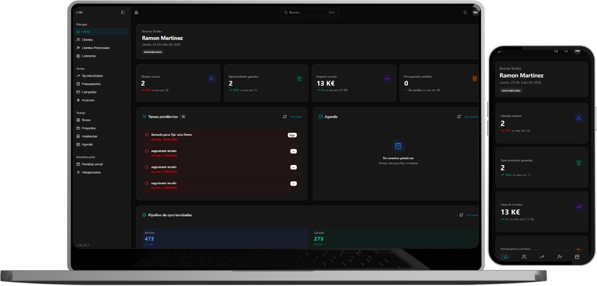Tap the add-user leads tab on phone
597x286 pixels.
(559, 257)
